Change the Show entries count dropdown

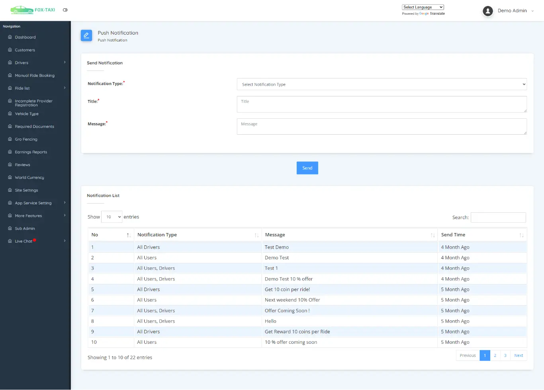(x=112, y=217)
